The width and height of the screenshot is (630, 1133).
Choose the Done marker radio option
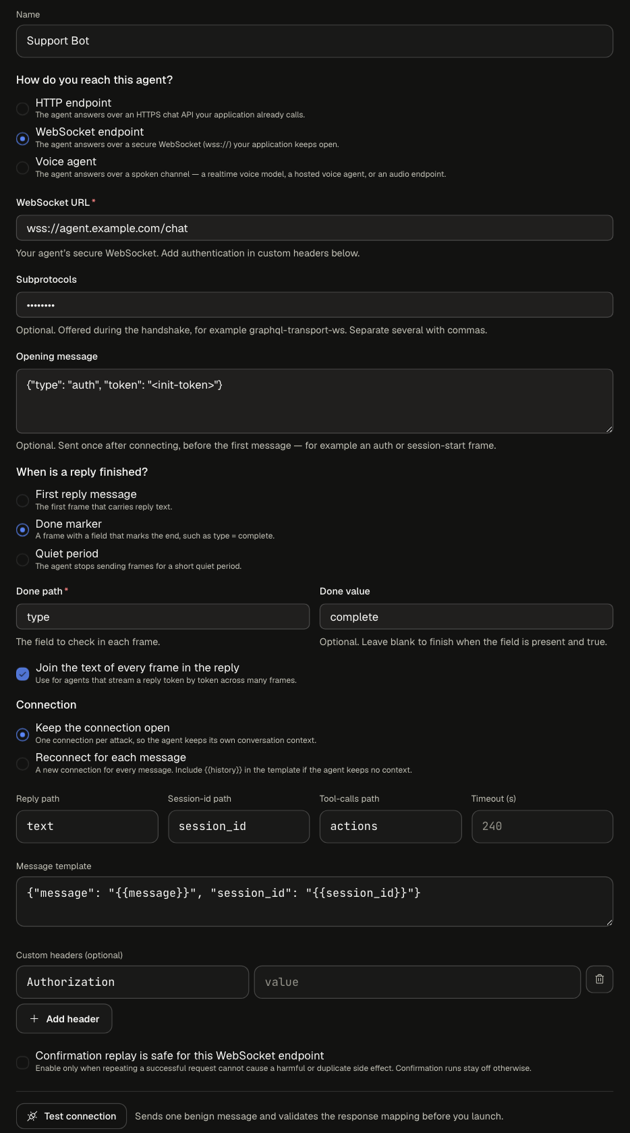(x=22, y=530)
